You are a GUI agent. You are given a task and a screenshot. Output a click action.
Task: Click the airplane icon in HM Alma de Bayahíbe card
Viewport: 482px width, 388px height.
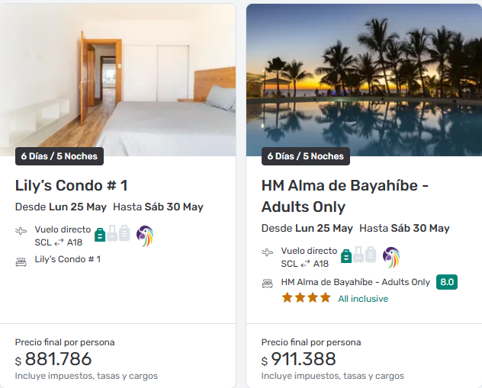pos(267,252)
